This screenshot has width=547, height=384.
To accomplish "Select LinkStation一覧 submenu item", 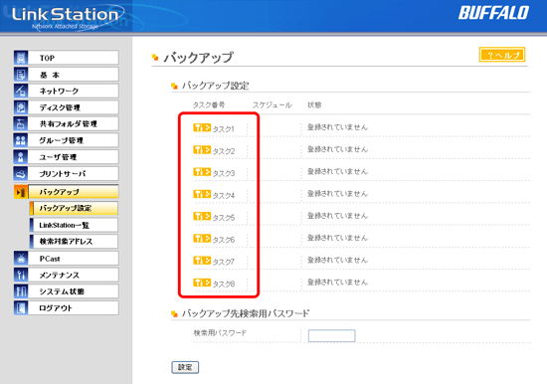I will click(74, 225).
